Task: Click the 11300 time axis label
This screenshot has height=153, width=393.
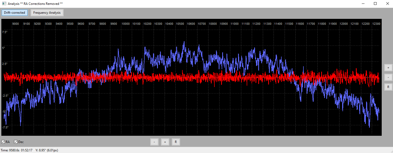Action: click(x=267, y=24)
